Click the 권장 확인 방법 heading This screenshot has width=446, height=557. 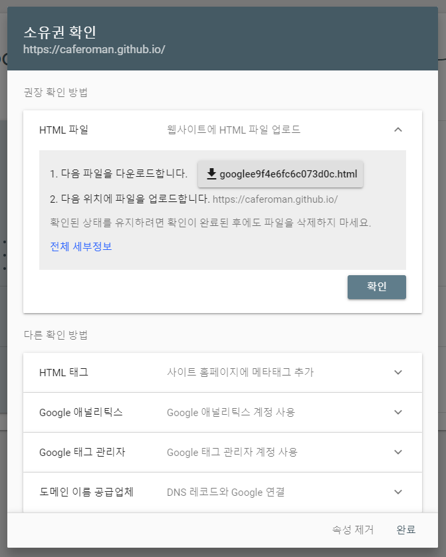click(x=56, y=92)
